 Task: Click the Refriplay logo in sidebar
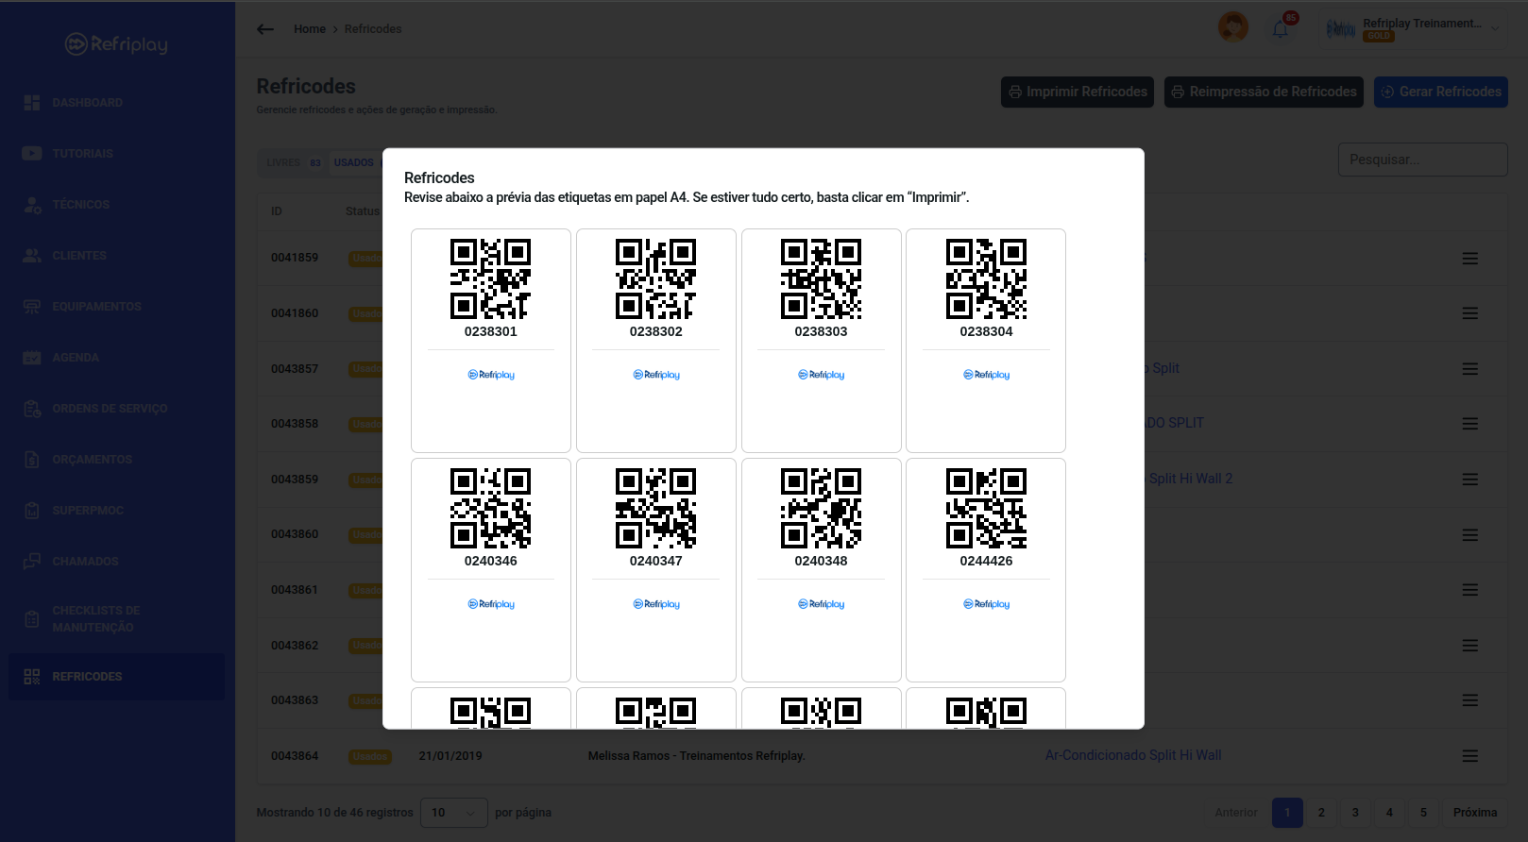point(116,44)
